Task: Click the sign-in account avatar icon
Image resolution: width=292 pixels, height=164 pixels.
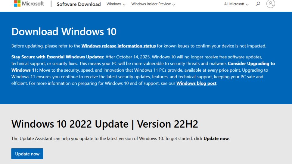Action: pos(271,4)
